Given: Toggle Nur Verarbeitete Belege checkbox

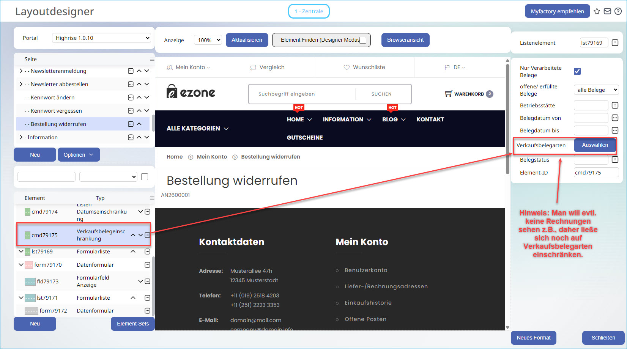Looking at the screenshot, I should pos(577,71).
